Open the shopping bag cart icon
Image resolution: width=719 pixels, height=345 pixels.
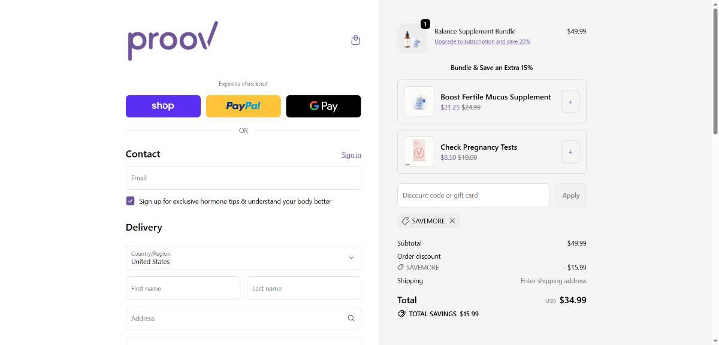click(355, 40)
